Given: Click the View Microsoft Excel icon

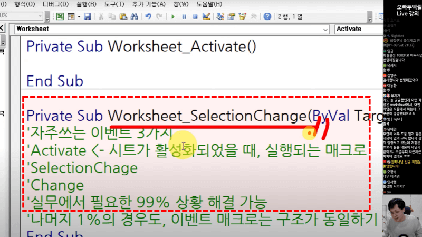Looking at the screenshot, I should (60, 16).
